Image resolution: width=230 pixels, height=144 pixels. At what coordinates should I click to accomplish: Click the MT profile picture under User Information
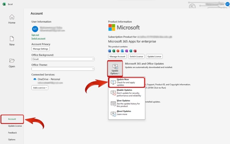coord(35,29)
